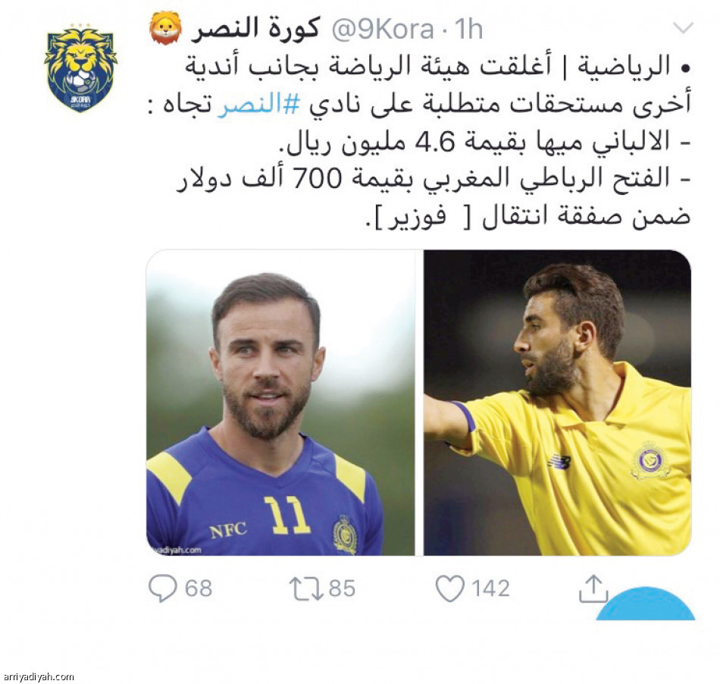Tap the share upload icon

(593, 588)
